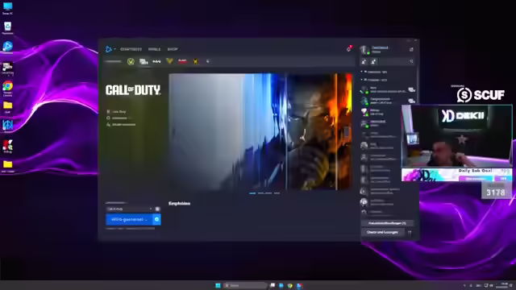Open the Shop tab
Screen dimensions: 516x290
(173, 49)
